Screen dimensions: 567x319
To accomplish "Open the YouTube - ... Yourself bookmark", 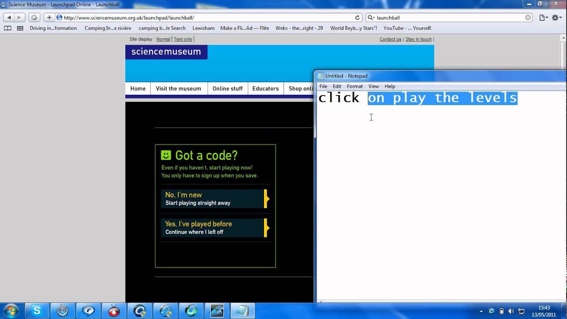I will [x=408, y=28].
